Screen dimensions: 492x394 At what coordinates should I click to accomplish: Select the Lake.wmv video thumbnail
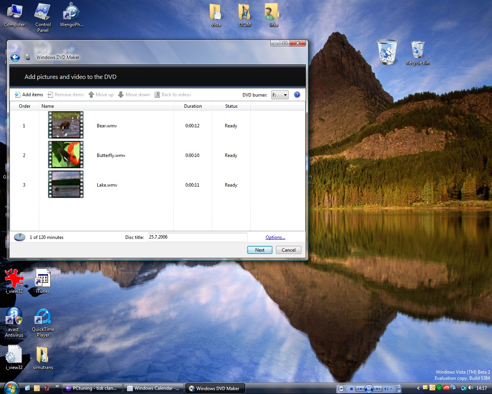point(66,184)
